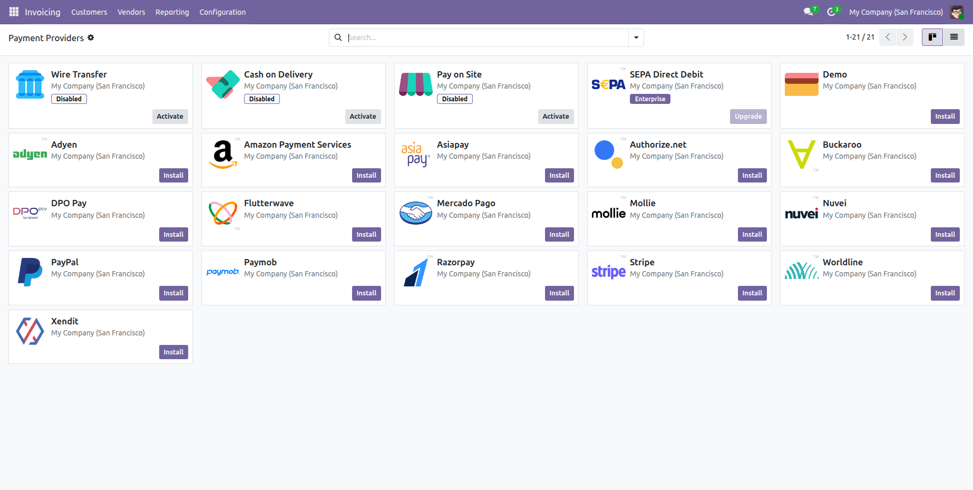Go to previous page of records
This screenshot has width=973, height=490.
(x=888, y=37)
